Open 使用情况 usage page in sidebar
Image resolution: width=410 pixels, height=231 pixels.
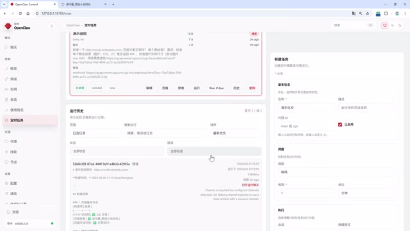(x=30, y=110)
